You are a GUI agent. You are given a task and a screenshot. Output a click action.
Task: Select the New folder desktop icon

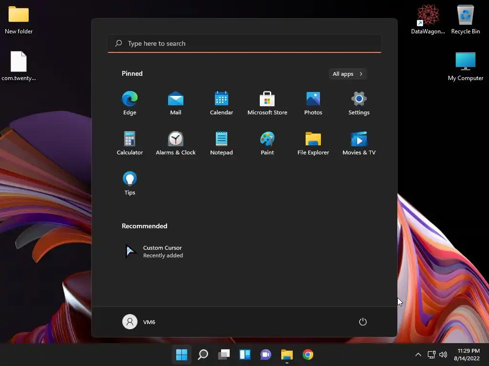click(x=19, y=20)
